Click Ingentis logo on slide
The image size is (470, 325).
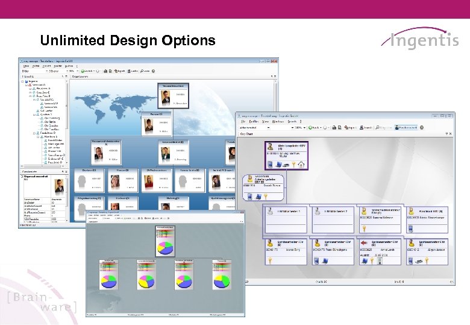(420, 39)
